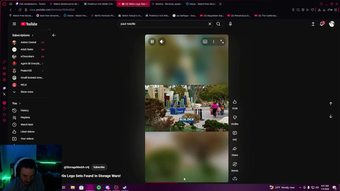The image size is (340, 191).
Task: Remix this Short
Action: point(235,164)
